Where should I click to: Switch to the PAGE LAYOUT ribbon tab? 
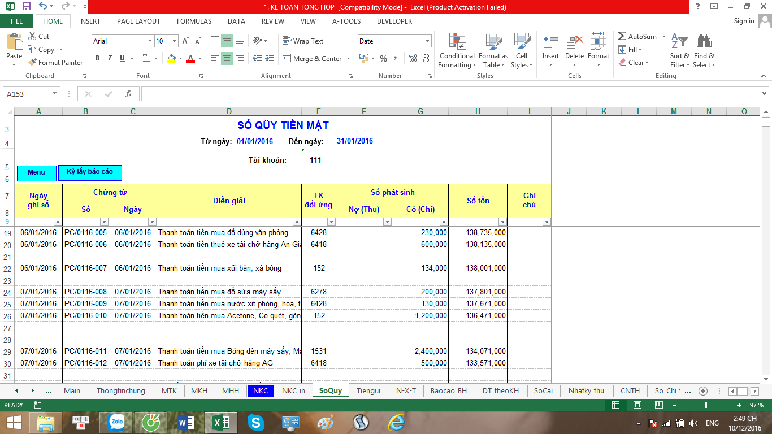(138, 21)
